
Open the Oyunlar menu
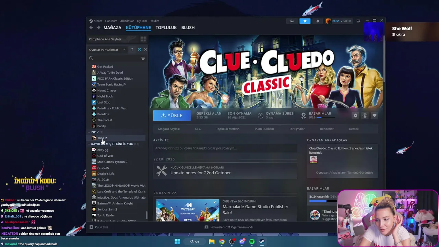(x=142, y=21)
